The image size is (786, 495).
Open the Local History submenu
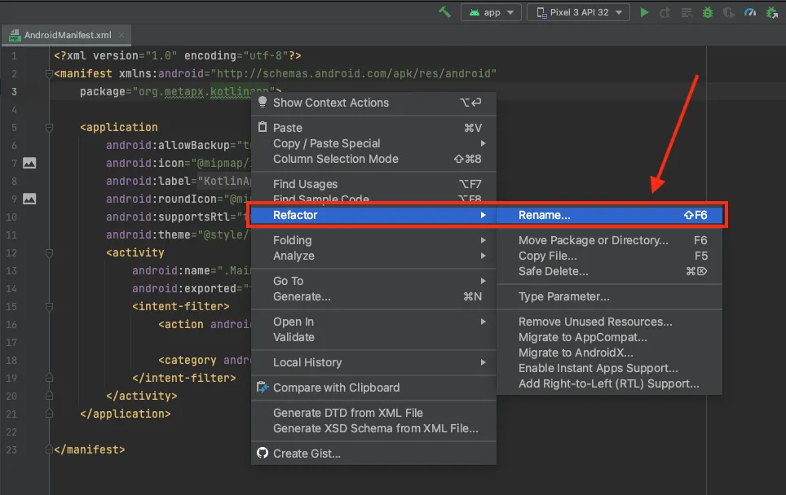coord(373,362)
